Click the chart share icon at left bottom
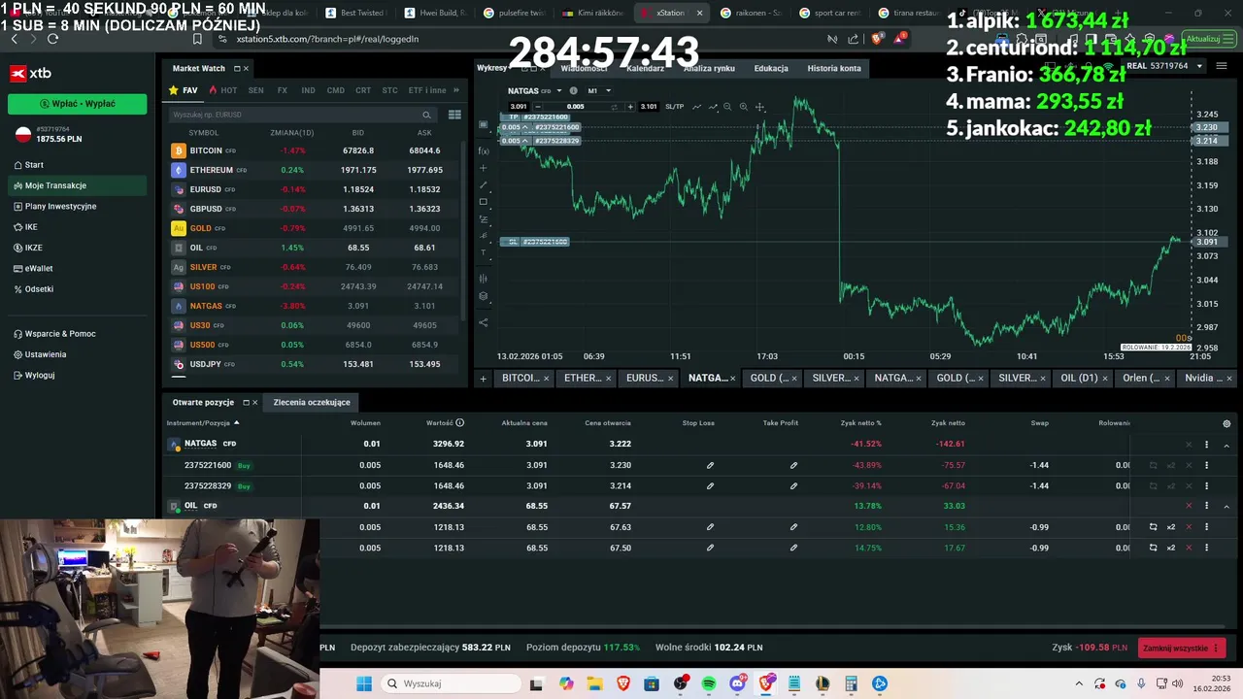Image resolution: width=1243 pixels, height=699 pixels. [484, 322]
